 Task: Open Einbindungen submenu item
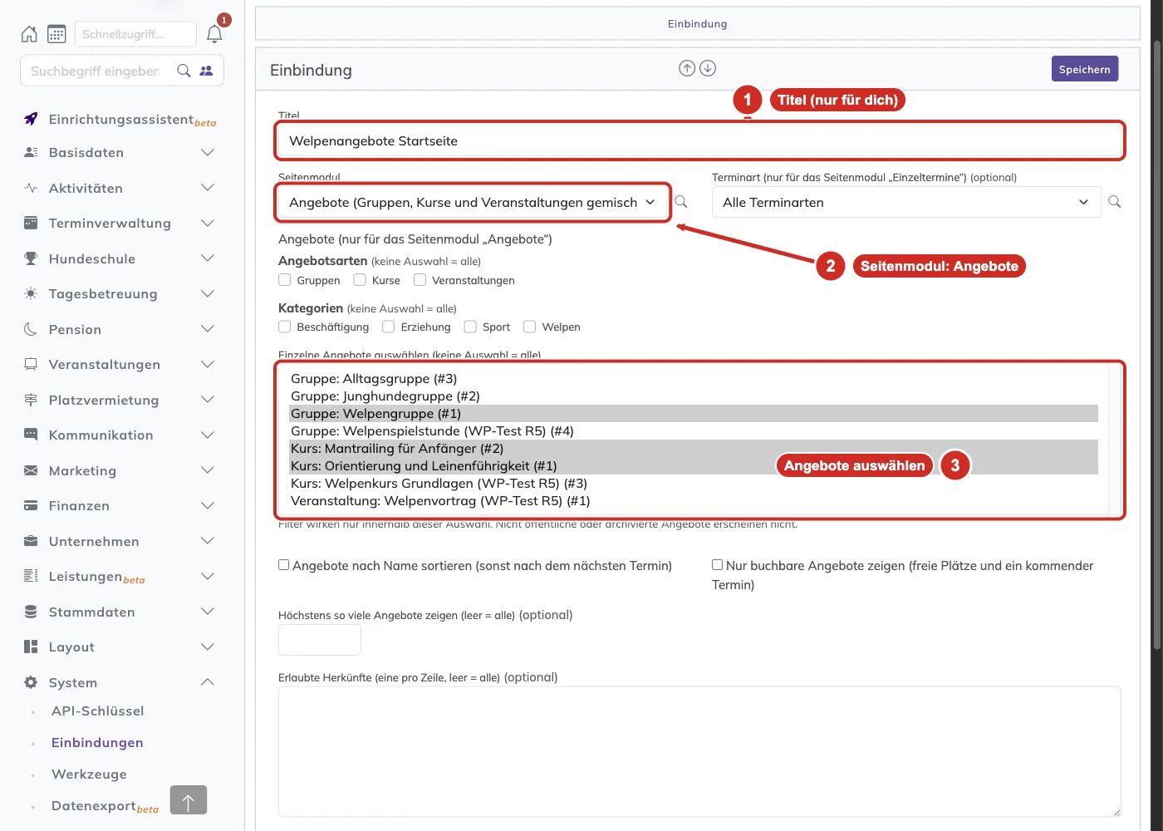(x=97, y=743)
